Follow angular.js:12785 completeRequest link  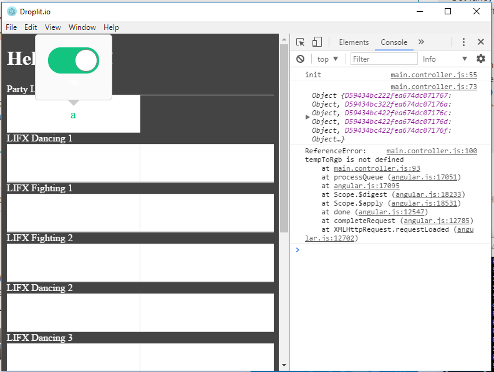tap(437, 221)
